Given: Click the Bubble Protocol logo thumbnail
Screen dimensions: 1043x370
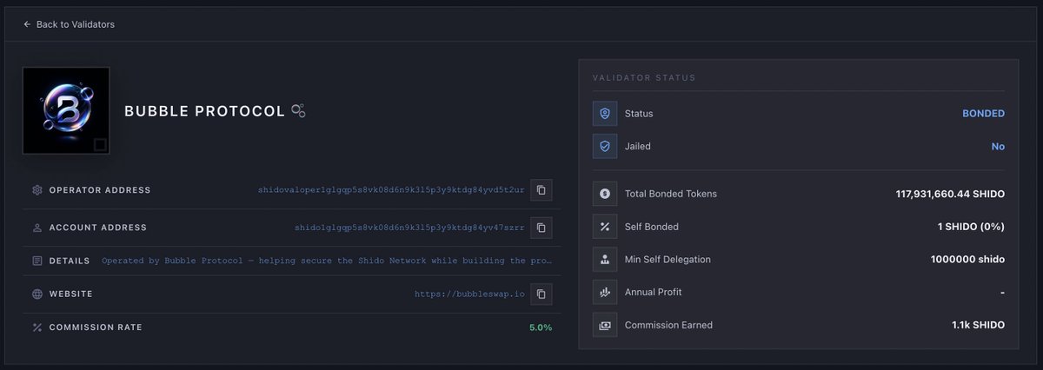Looking at the screenshot, I should point(67,111).
